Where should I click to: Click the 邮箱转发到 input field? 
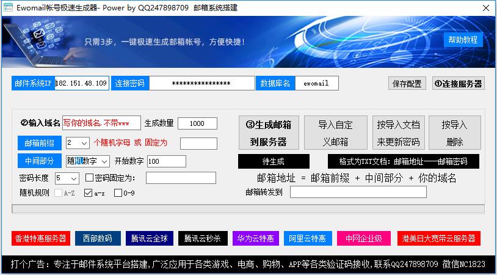(x=358, y=192)
